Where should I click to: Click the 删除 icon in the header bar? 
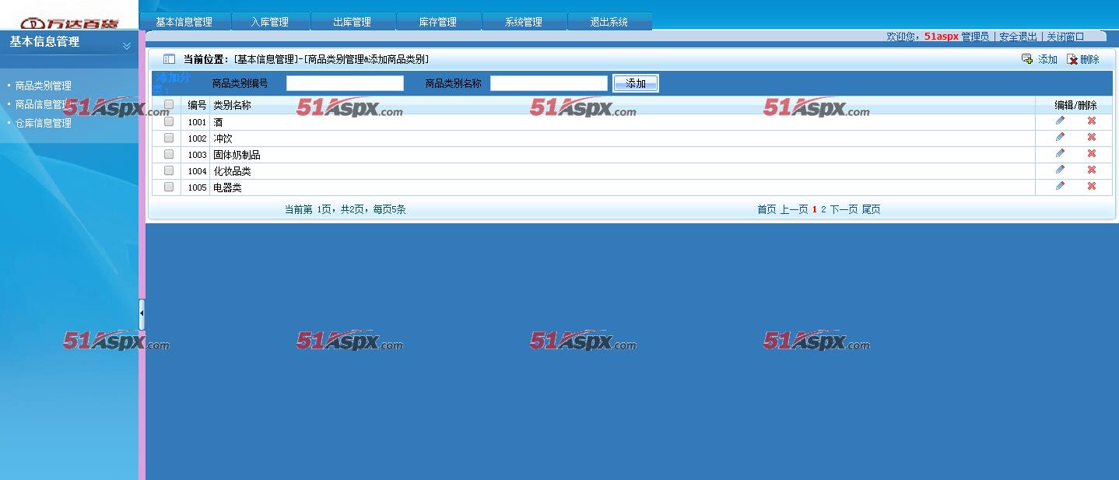[1072, 59]
